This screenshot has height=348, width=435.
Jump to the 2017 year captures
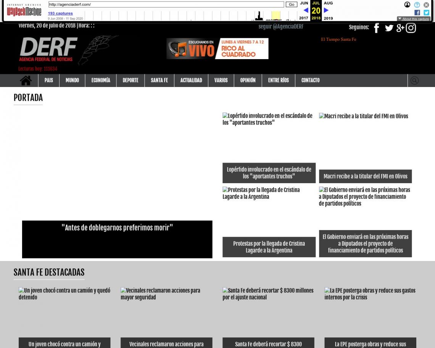[303, 18]
